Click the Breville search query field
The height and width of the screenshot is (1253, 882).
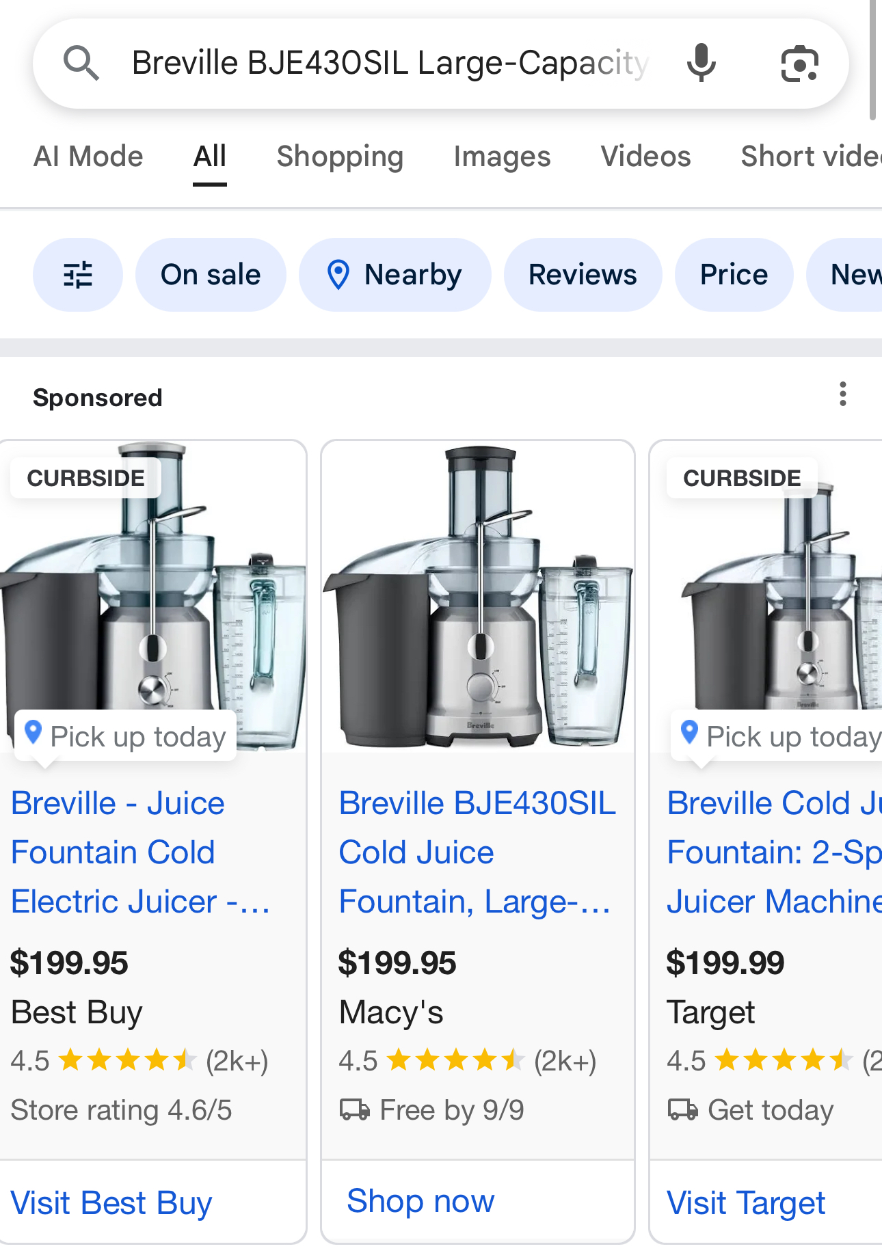pos(390,64)
